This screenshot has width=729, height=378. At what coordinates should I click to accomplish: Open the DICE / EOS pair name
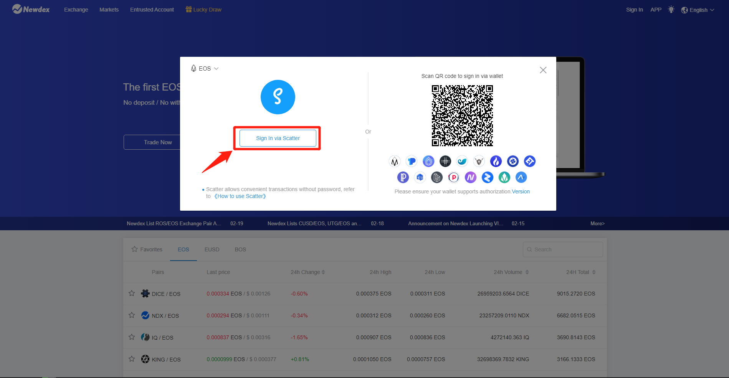point(166,294)
